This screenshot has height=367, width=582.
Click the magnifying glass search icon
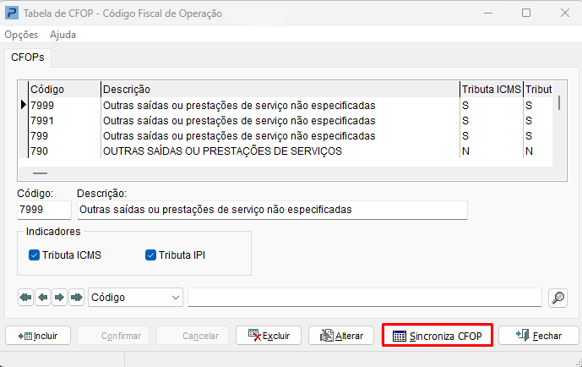point(558,297)
